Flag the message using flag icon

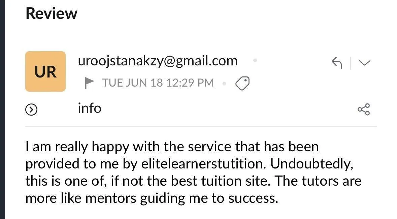(x=89, y=83)
